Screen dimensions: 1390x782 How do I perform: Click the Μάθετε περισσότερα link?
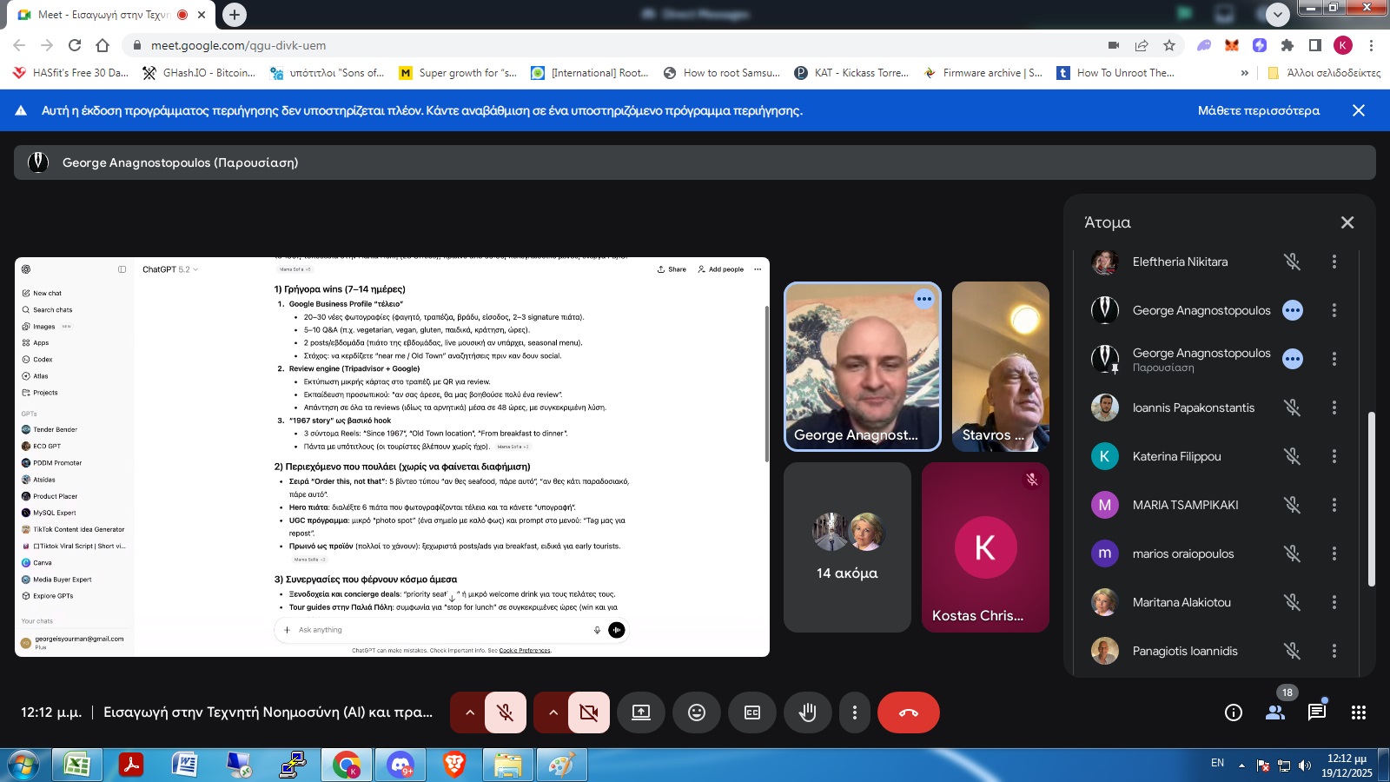coord(1258,110)
